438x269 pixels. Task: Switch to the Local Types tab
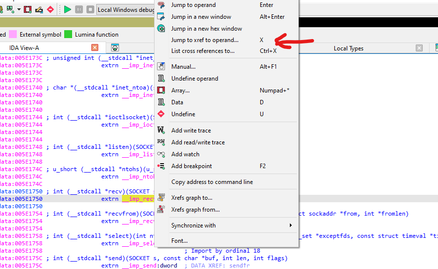348,48
